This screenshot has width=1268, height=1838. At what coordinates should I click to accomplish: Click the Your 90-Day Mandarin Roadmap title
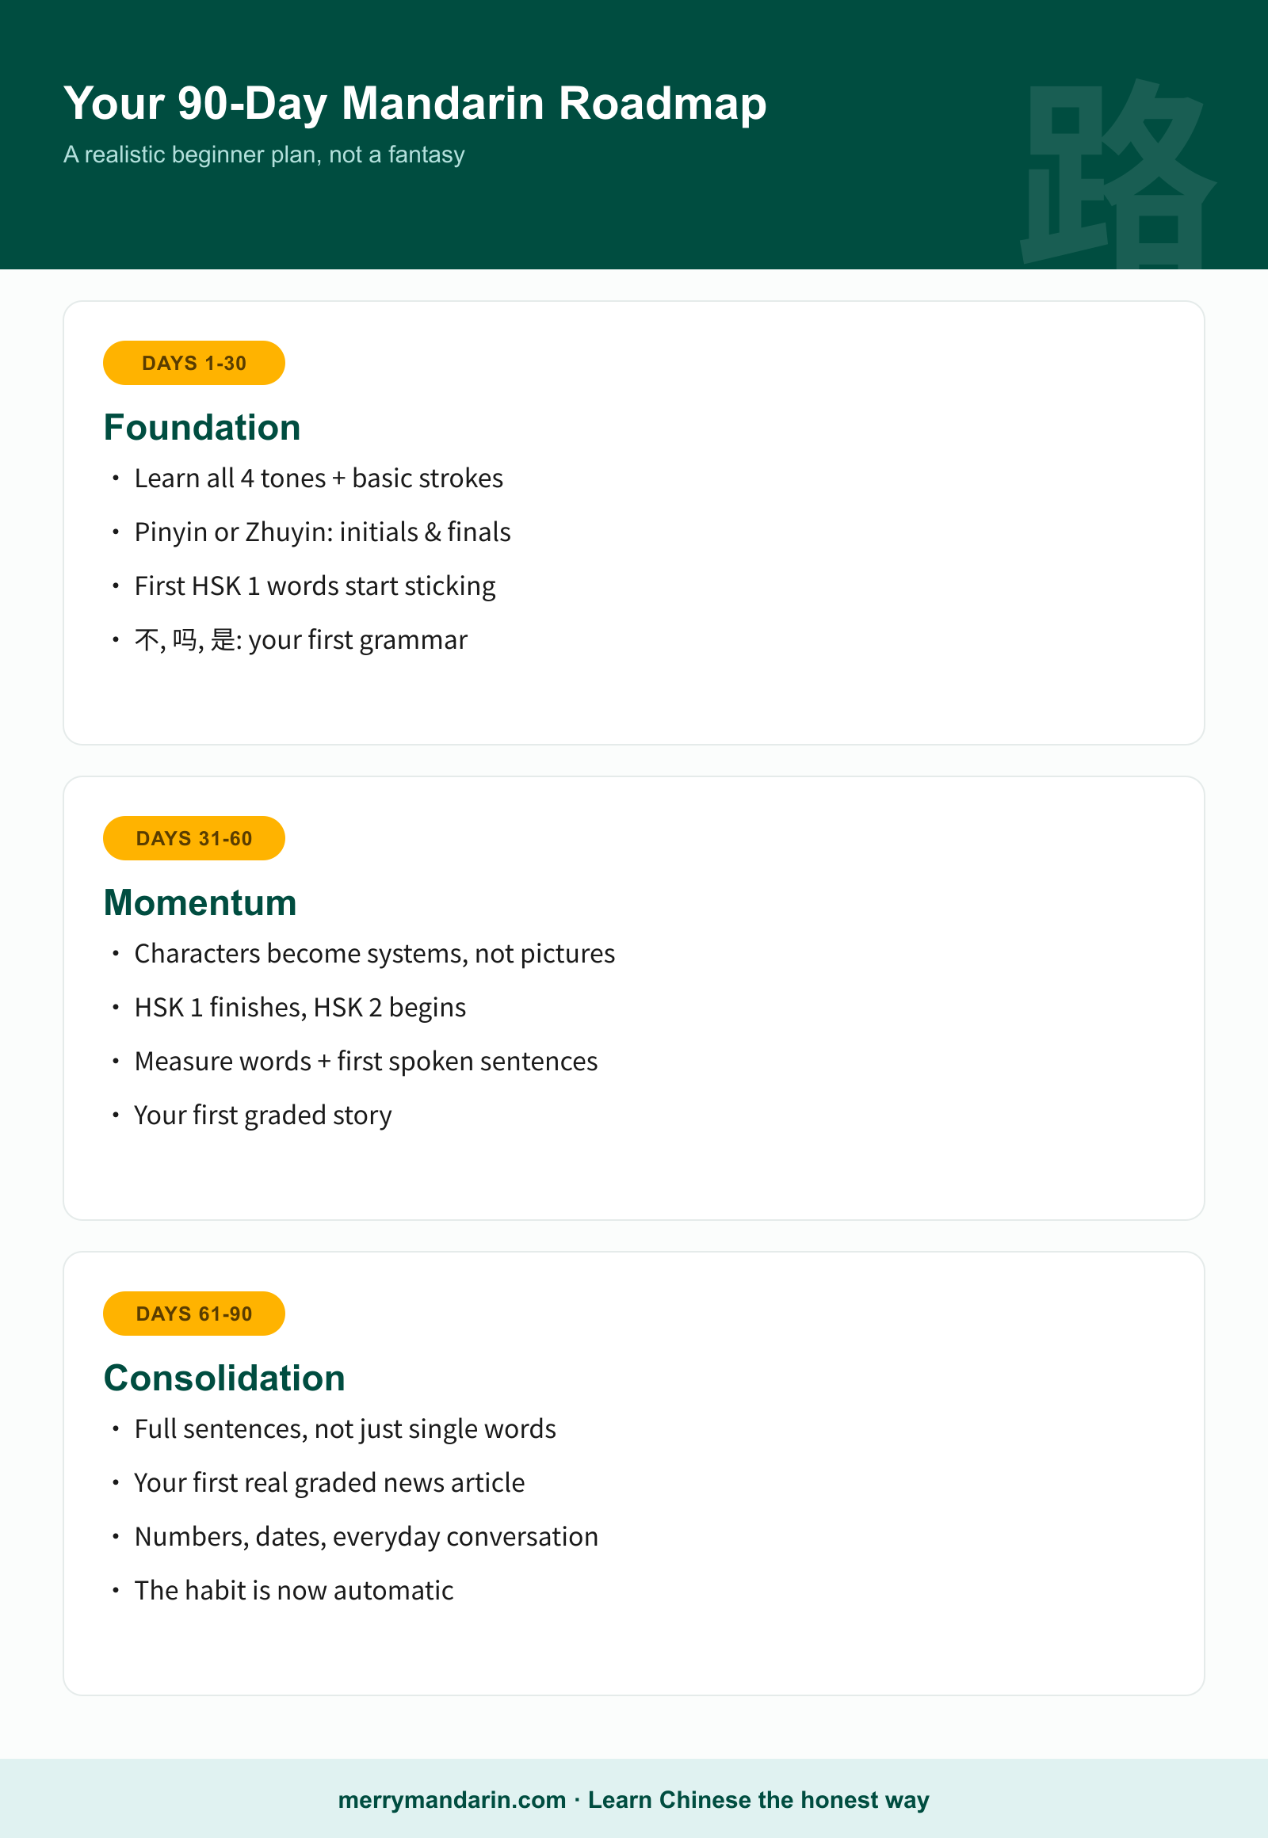point(414,103)
